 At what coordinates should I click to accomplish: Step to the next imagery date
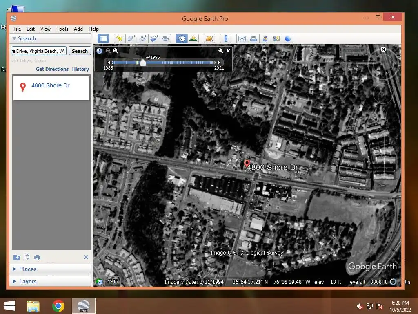click(219, 63)
